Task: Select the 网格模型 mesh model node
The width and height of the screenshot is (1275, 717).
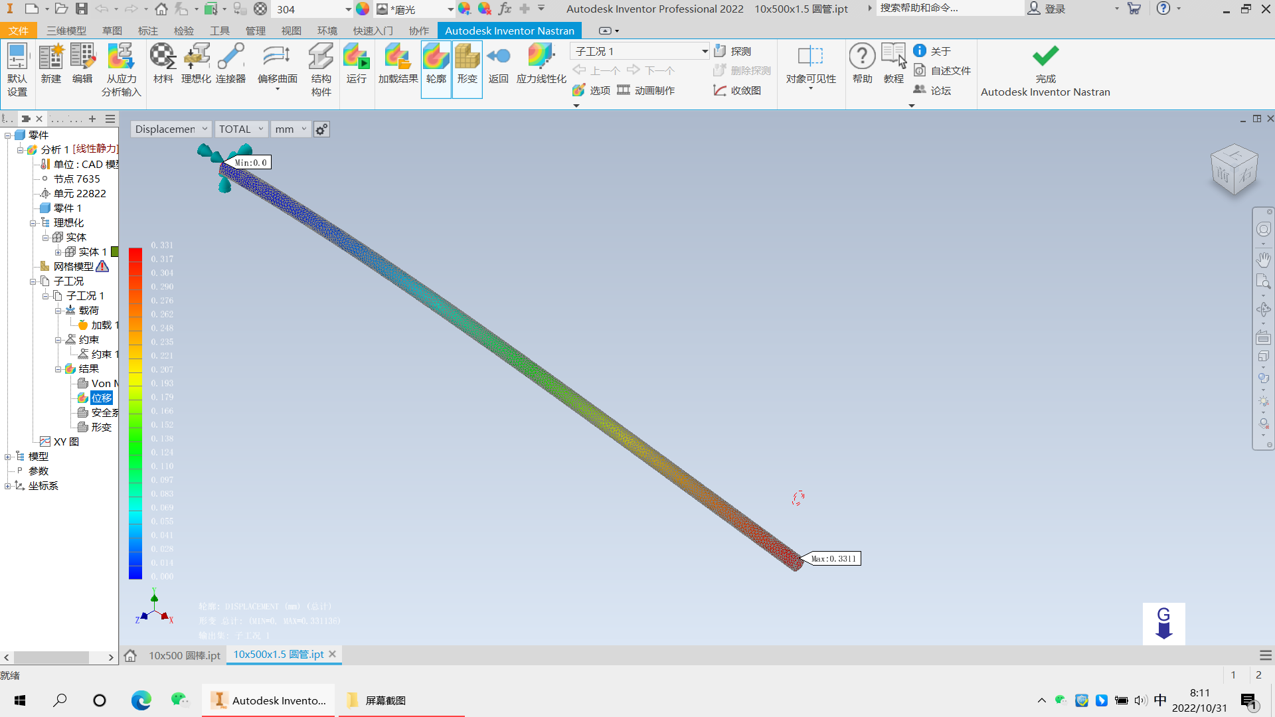Action: [x=74, y=267]
